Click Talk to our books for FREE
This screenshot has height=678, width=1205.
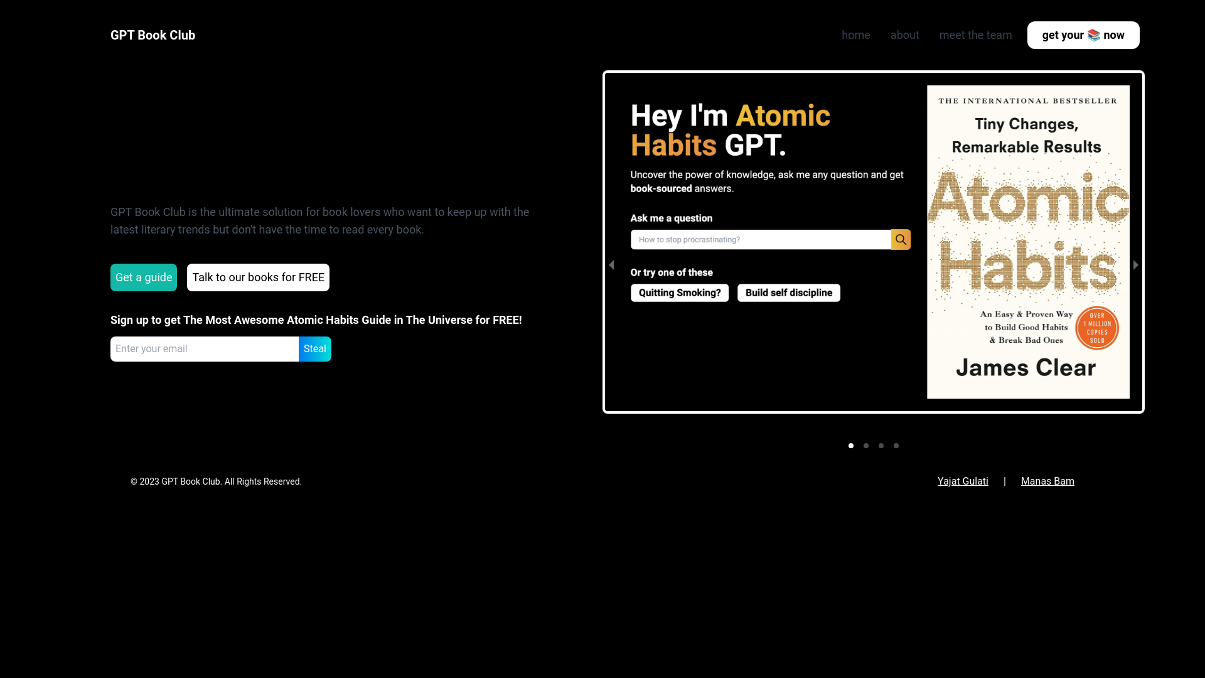[x=258, y=277]
